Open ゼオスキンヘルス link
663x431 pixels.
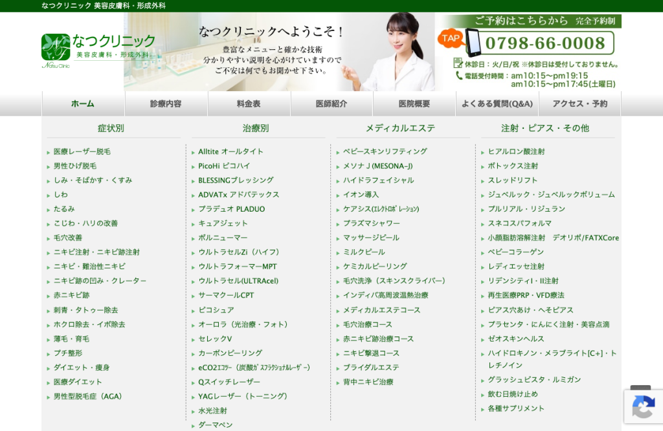[x=516, y=338]
